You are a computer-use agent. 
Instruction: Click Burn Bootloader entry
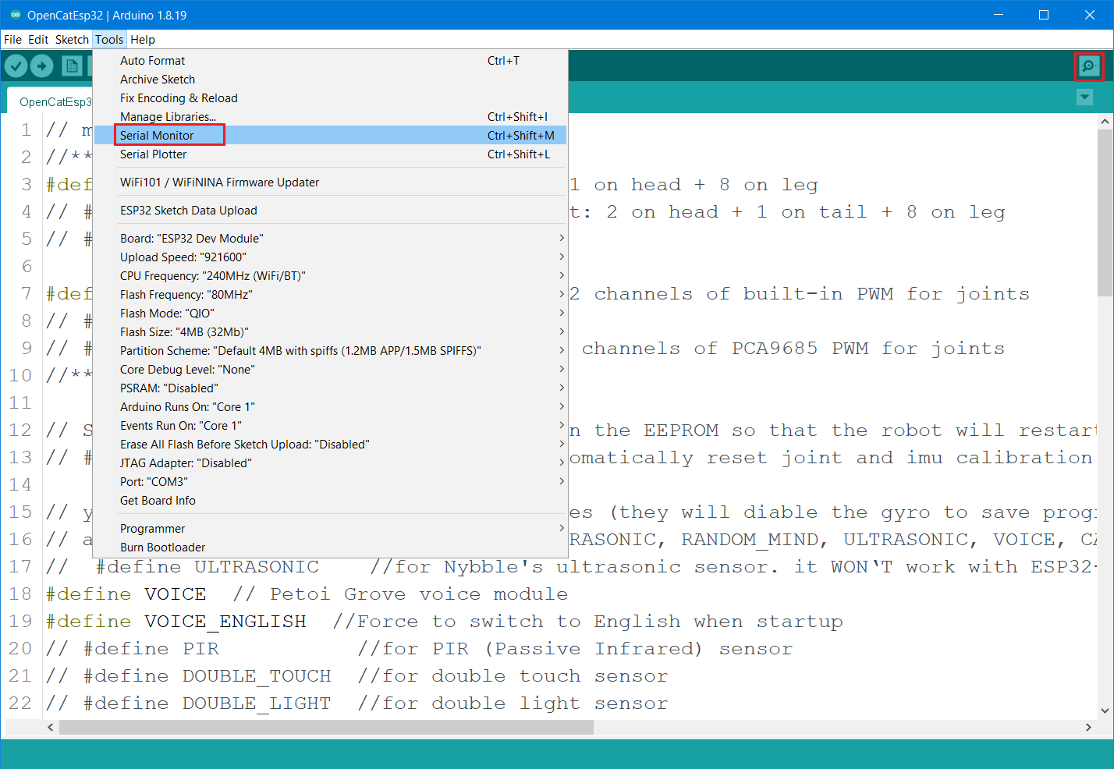(163, 548)
